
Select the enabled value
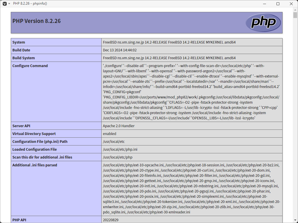coord(109,134)
